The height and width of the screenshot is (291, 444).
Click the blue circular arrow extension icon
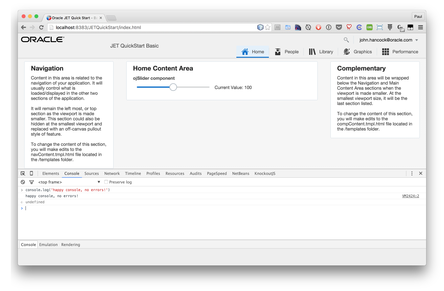tap(359, 27)
